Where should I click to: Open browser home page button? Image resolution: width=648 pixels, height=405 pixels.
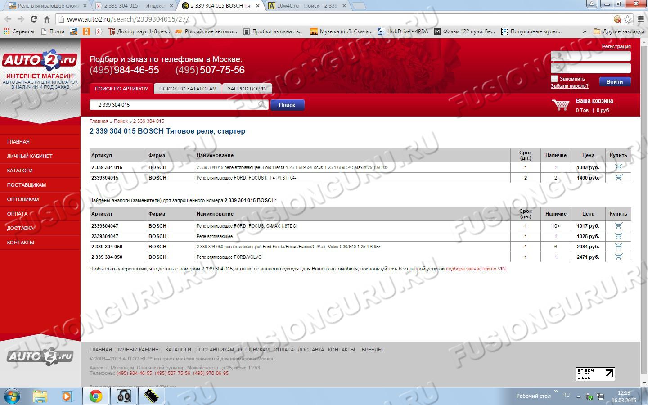pyautogui.click(x=47, y=19)
